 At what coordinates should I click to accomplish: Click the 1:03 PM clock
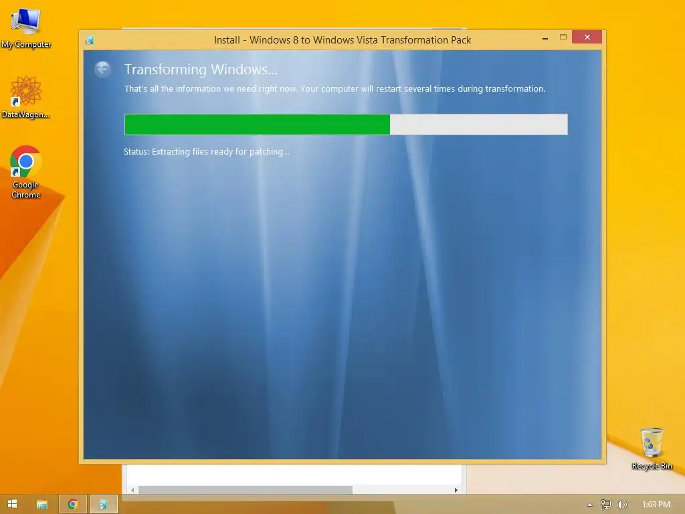[656, 505]
